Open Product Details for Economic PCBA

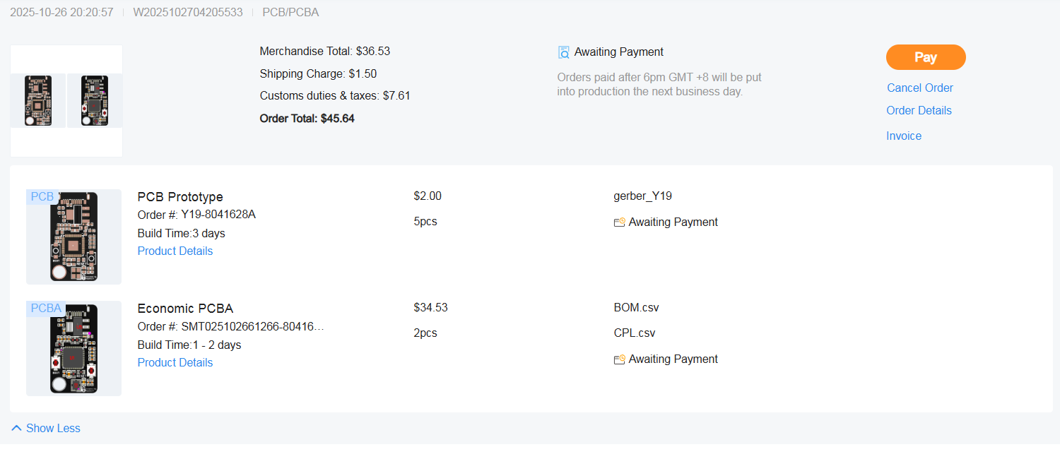tap(175, 362)
